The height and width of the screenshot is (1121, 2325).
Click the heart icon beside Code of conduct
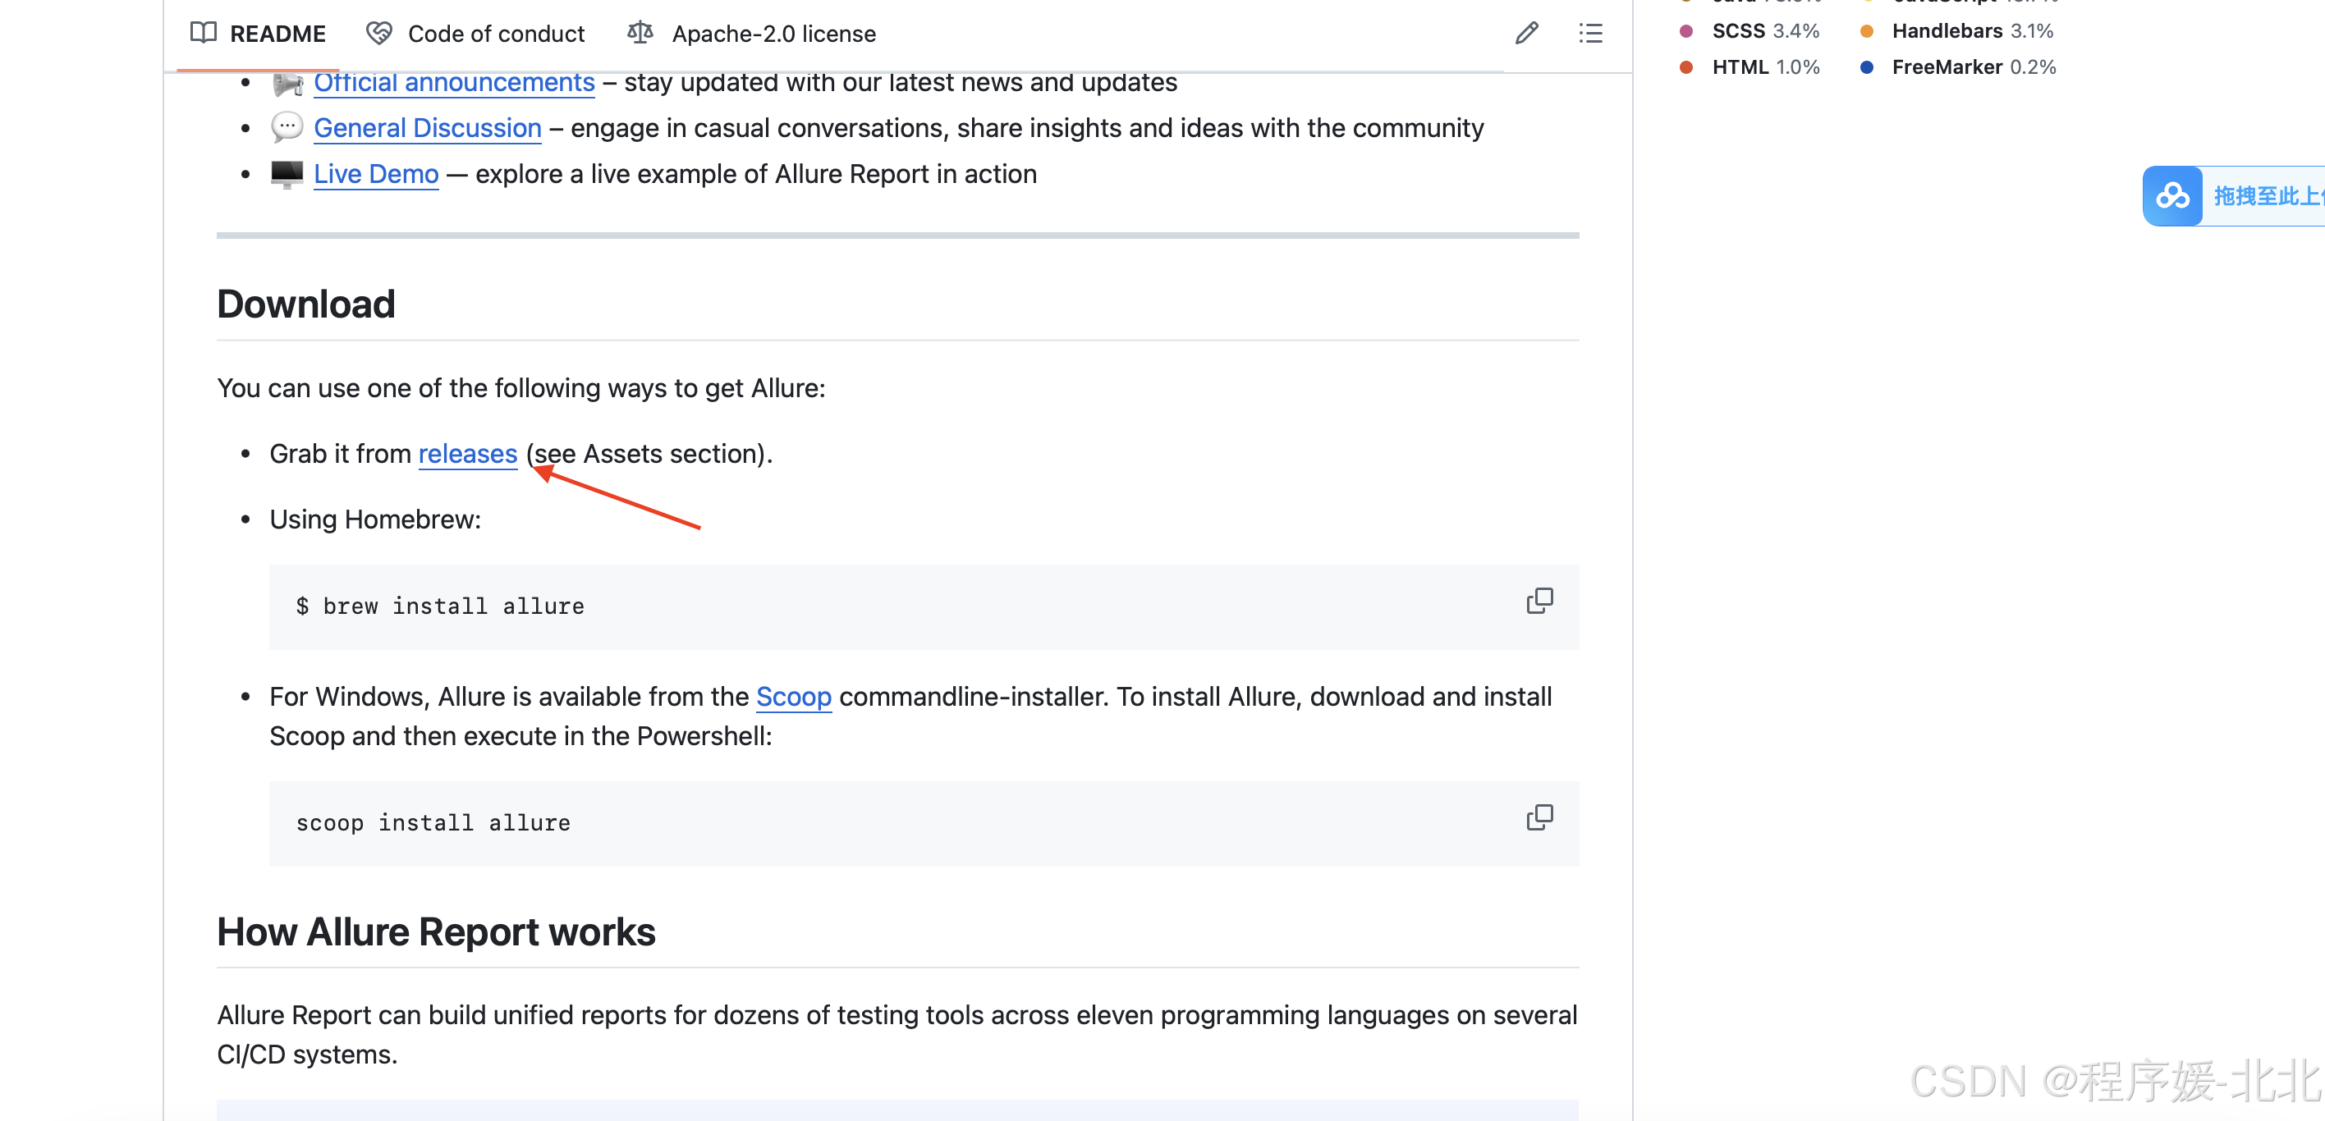pyautogui.click(x=379, y=34)
